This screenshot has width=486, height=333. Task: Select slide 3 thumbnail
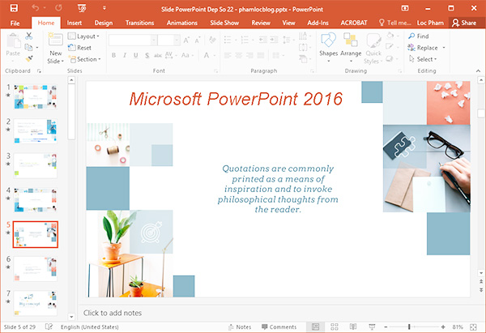tap(36, 165)
